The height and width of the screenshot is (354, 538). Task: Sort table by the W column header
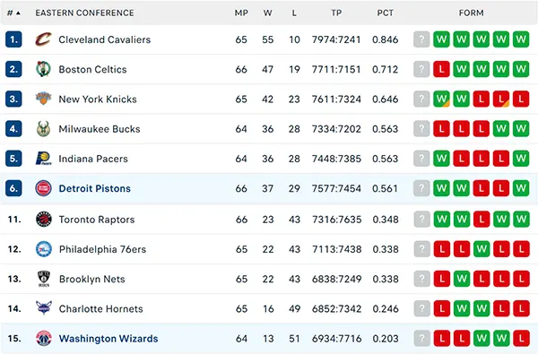point(267,13)
